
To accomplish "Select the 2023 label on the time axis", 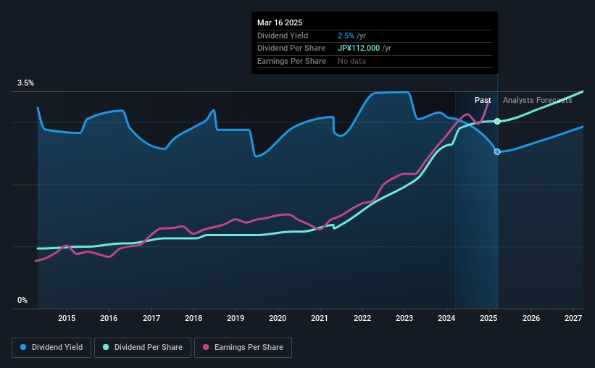I will tap(404, 318).
